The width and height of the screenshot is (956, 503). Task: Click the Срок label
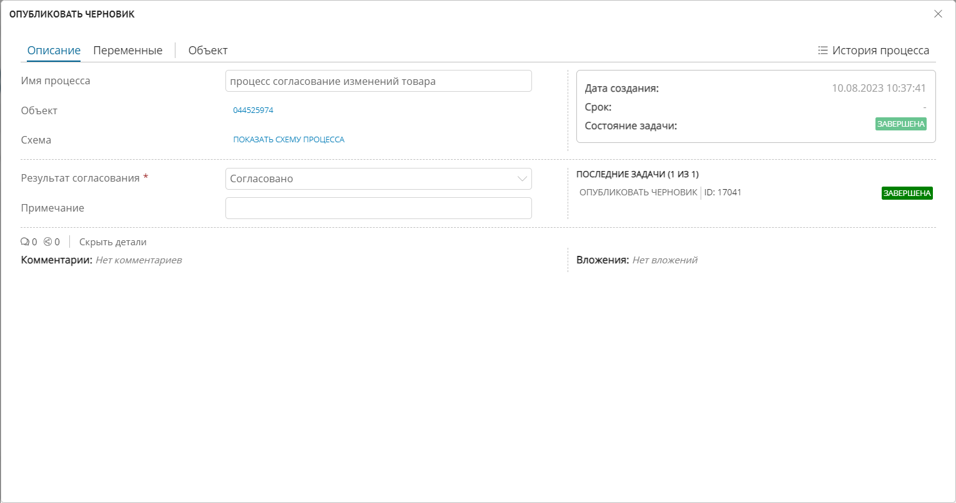tap(598, 107)
